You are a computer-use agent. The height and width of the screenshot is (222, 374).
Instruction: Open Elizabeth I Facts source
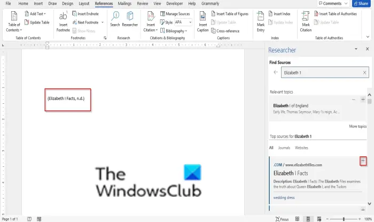291,173
